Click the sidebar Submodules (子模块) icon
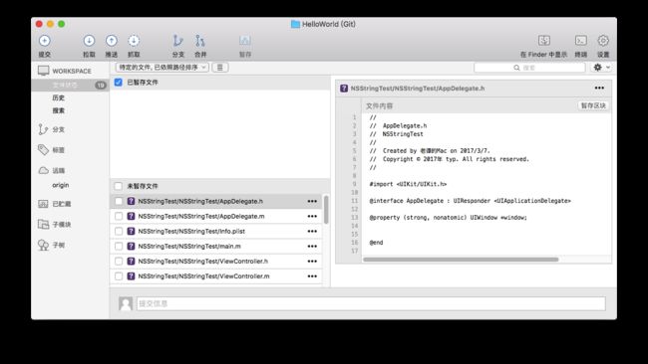Screen dimensions: 648x364 click(x=43, y=224)
